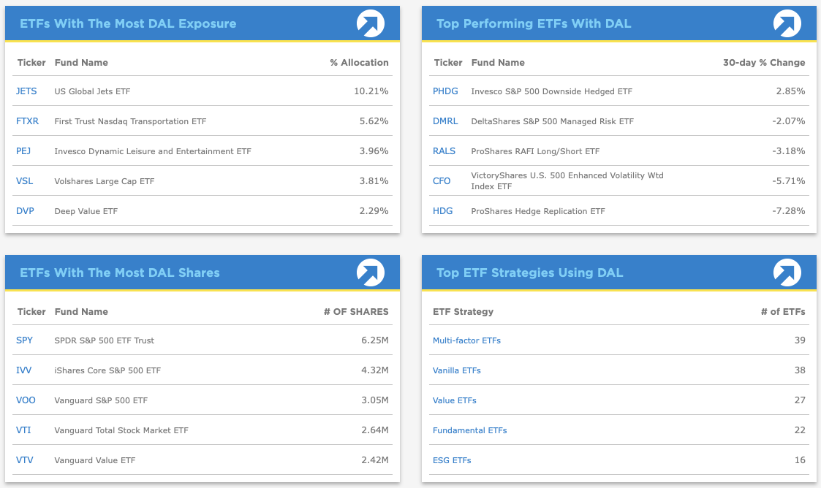Select 'Vanguard S&P 500 ETF' fund name

point(101,400)
